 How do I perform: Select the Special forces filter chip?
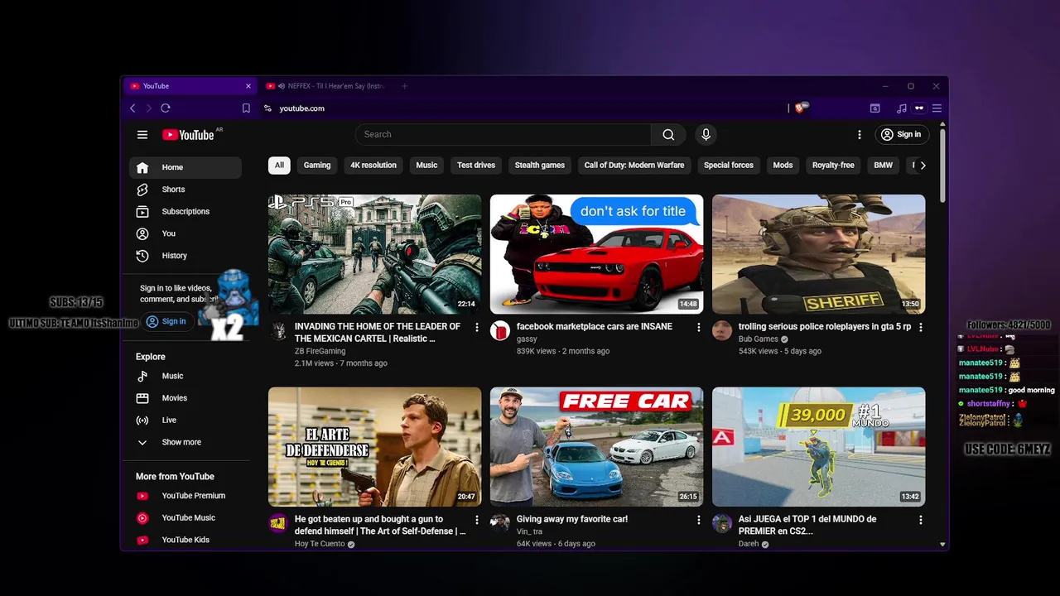(729, 165)
